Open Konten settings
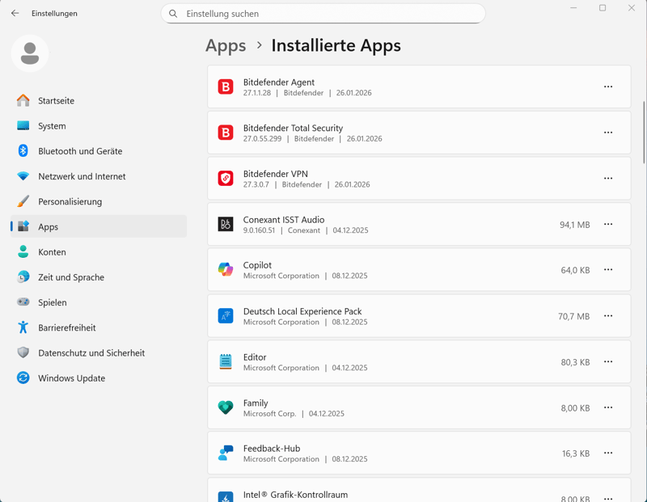Image resolution: width=647 pixels, height=502 pixels. [99, 251]
